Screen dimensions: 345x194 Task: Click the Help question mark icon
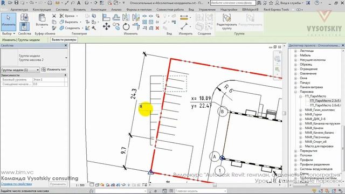coord(317,3)
